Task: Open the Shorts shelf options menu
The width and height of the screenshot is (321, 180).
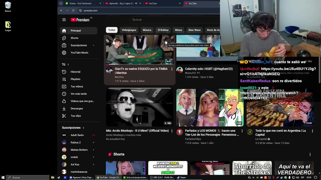Action: [x=310, y=154]
